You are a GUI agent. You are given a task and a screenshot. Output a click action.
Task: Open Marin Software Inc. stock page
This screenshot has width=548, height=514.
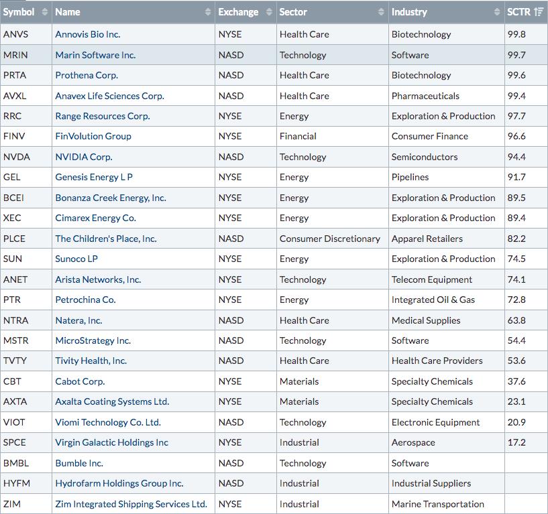[95, 55]
